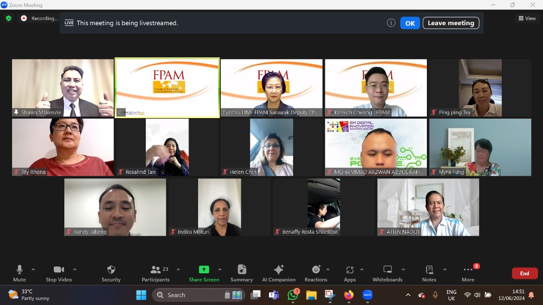543x305 pixels.
Task: Launch AI Companion sparkle icon
Action: coord(279,273)
